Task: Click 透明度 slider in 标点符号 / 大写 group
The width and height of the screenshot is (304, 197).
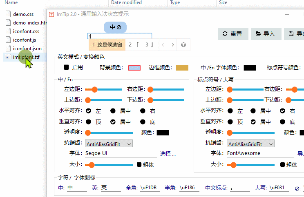Action: point(250,133)
